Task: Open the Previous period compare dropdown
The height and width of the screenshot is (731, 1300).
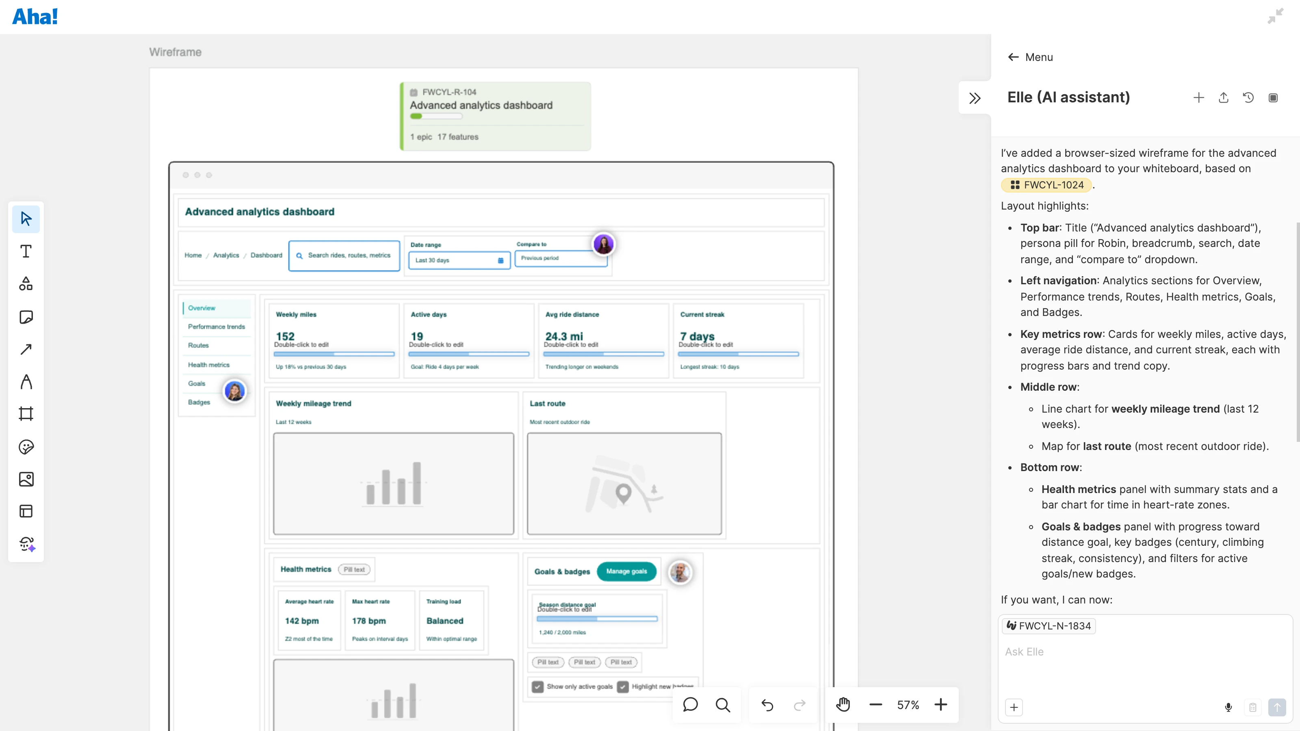Action: click(x=561, y=258)
